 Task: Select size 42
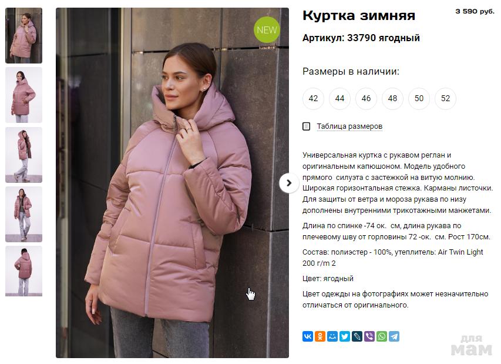(313, 99)
